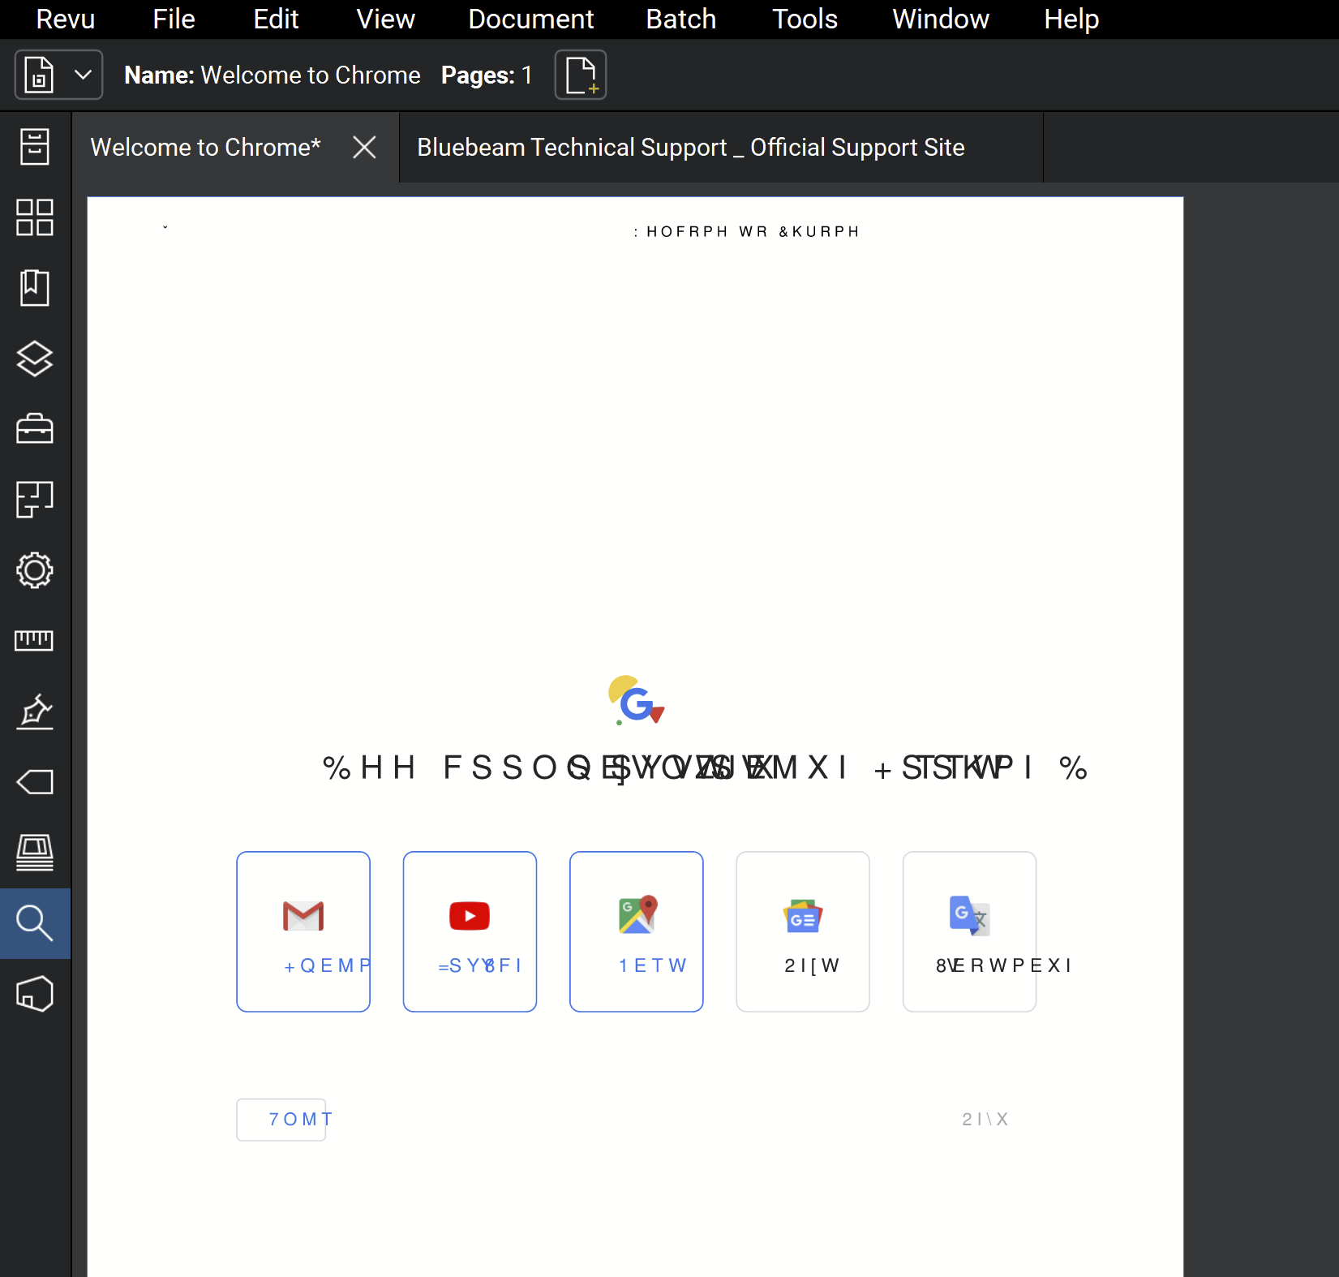This screenshot has width=1339, height=1277.
Task: Open the Measurements panel ruler icon
Action: point(35,640)
